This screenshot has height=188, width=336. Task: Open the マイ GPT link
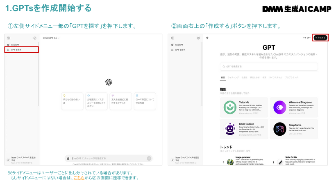(x=306, y=38)
